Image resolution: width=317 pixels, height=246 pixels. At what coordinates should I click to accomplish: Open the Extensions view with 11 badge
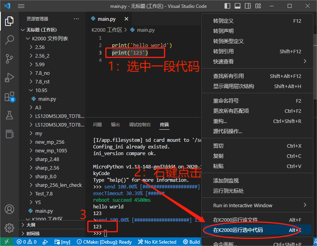click(10, 97)
